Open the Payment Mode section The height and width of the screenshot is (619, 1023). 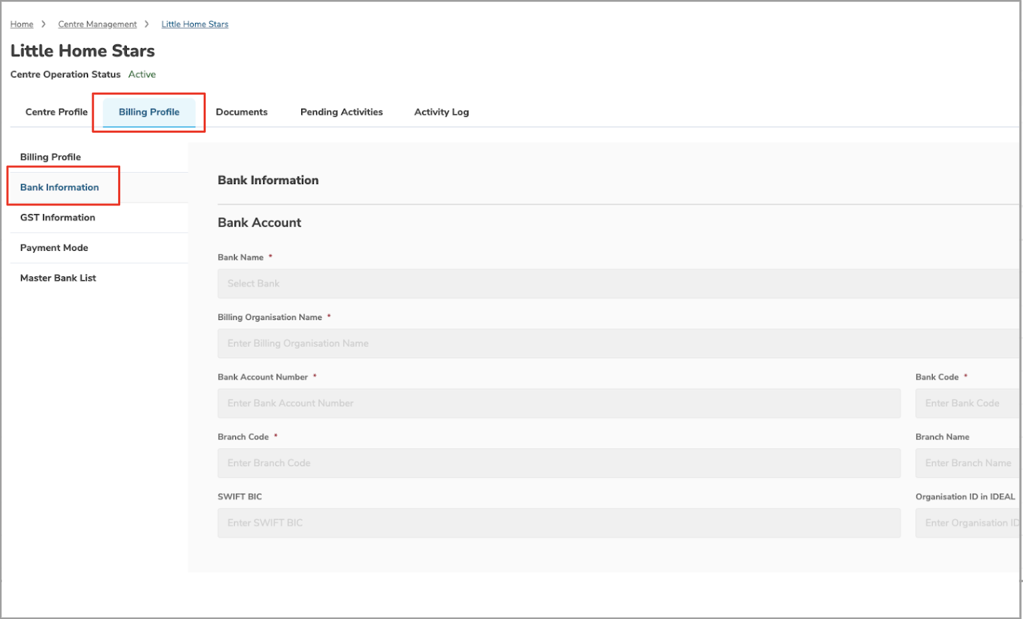pos(54,247)
